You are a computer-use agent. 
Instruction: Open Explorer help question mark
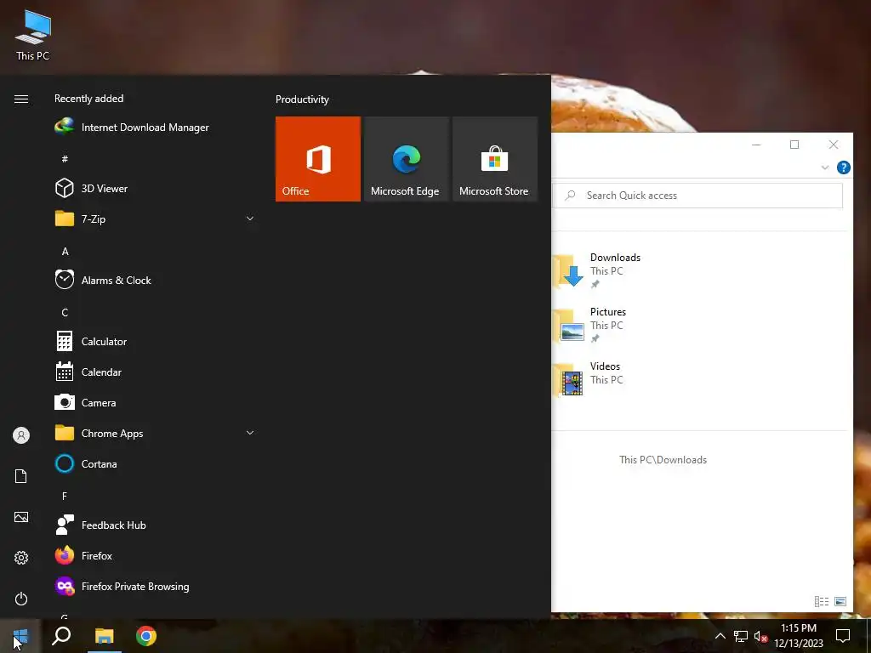(843, 168)
